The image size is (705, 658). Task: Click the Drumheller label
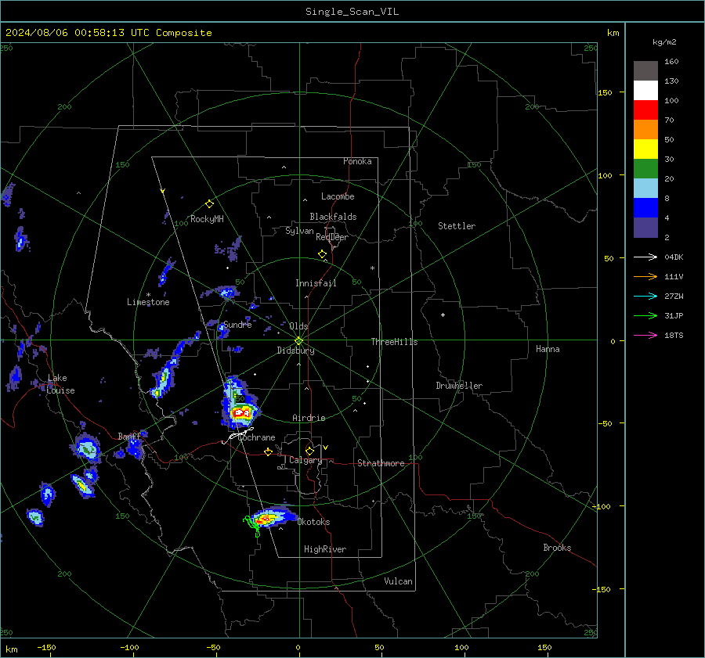tap(459, 386)
